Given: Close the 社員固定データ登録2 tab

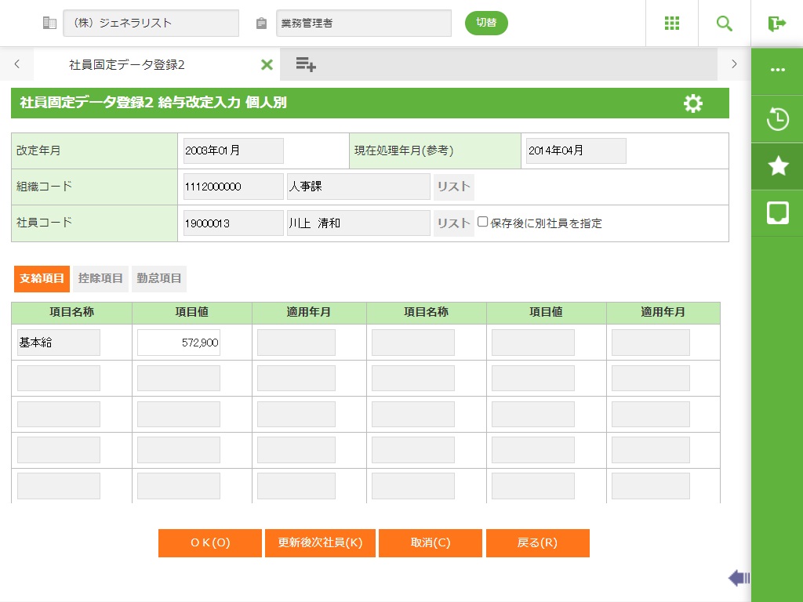Looking at the screenshot, I should pyautogui.click(x=267, y=65).
